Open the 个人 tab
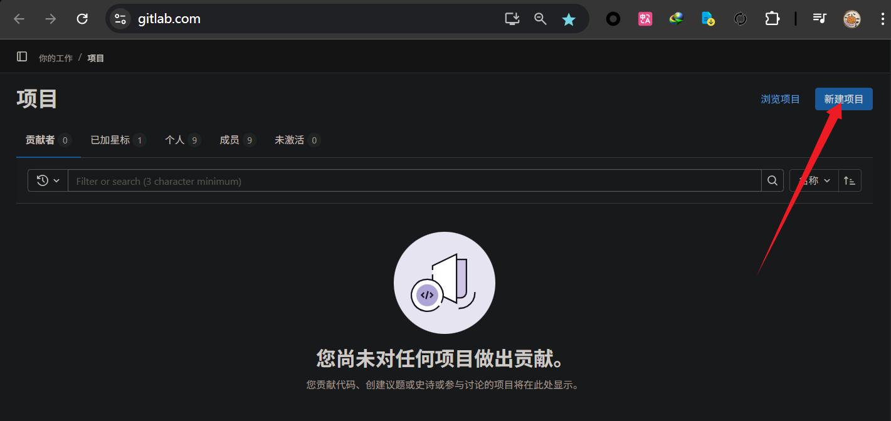 (x=182, y=140)
